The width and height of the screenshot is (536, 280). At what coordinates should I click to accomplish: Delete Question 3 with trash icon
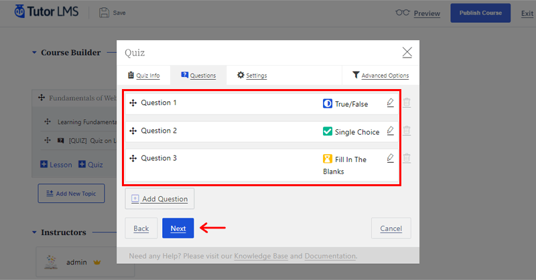tap(407, 158)
